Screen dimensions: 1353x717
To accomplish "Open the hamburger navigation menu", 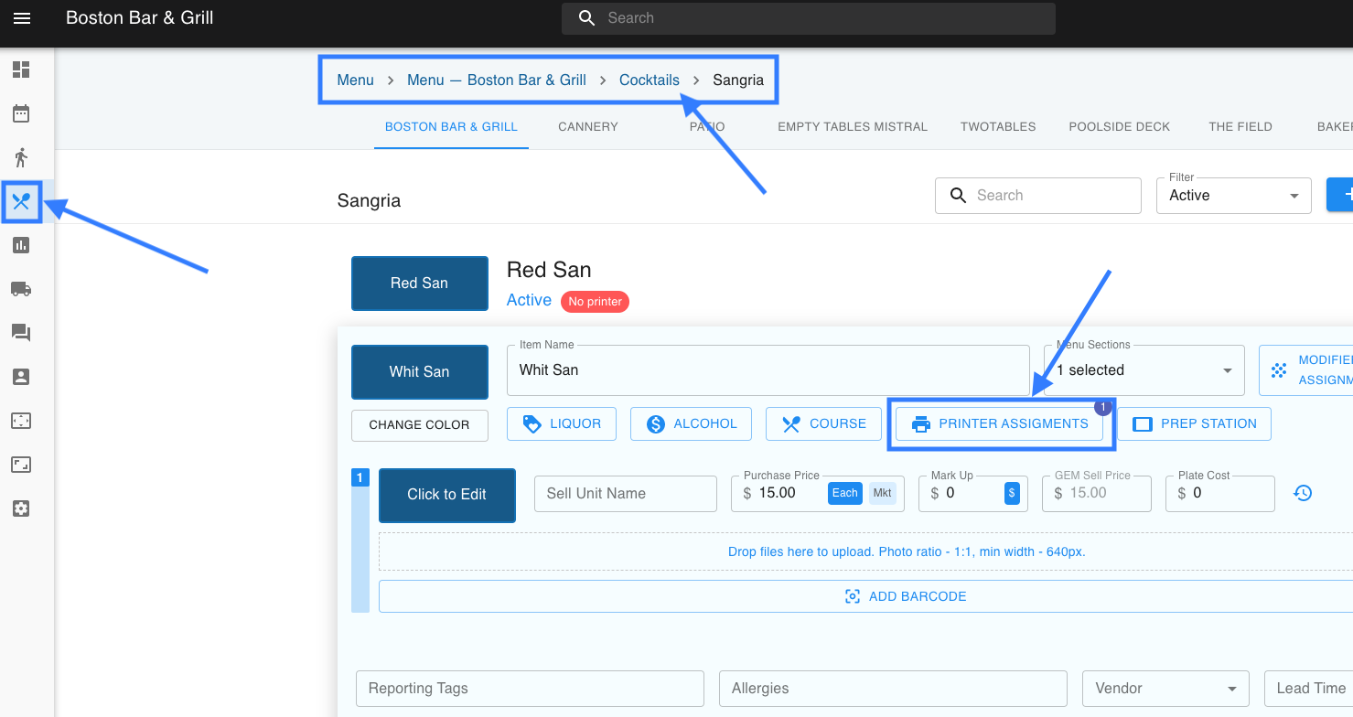I will coord(22,18).
